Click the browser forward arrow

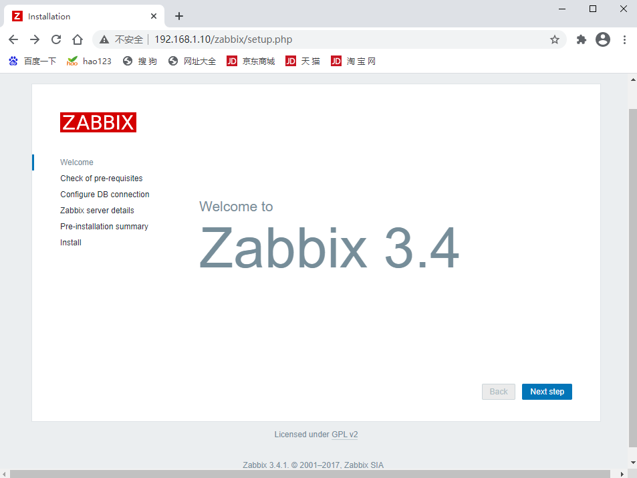click(x=35, y=39)
